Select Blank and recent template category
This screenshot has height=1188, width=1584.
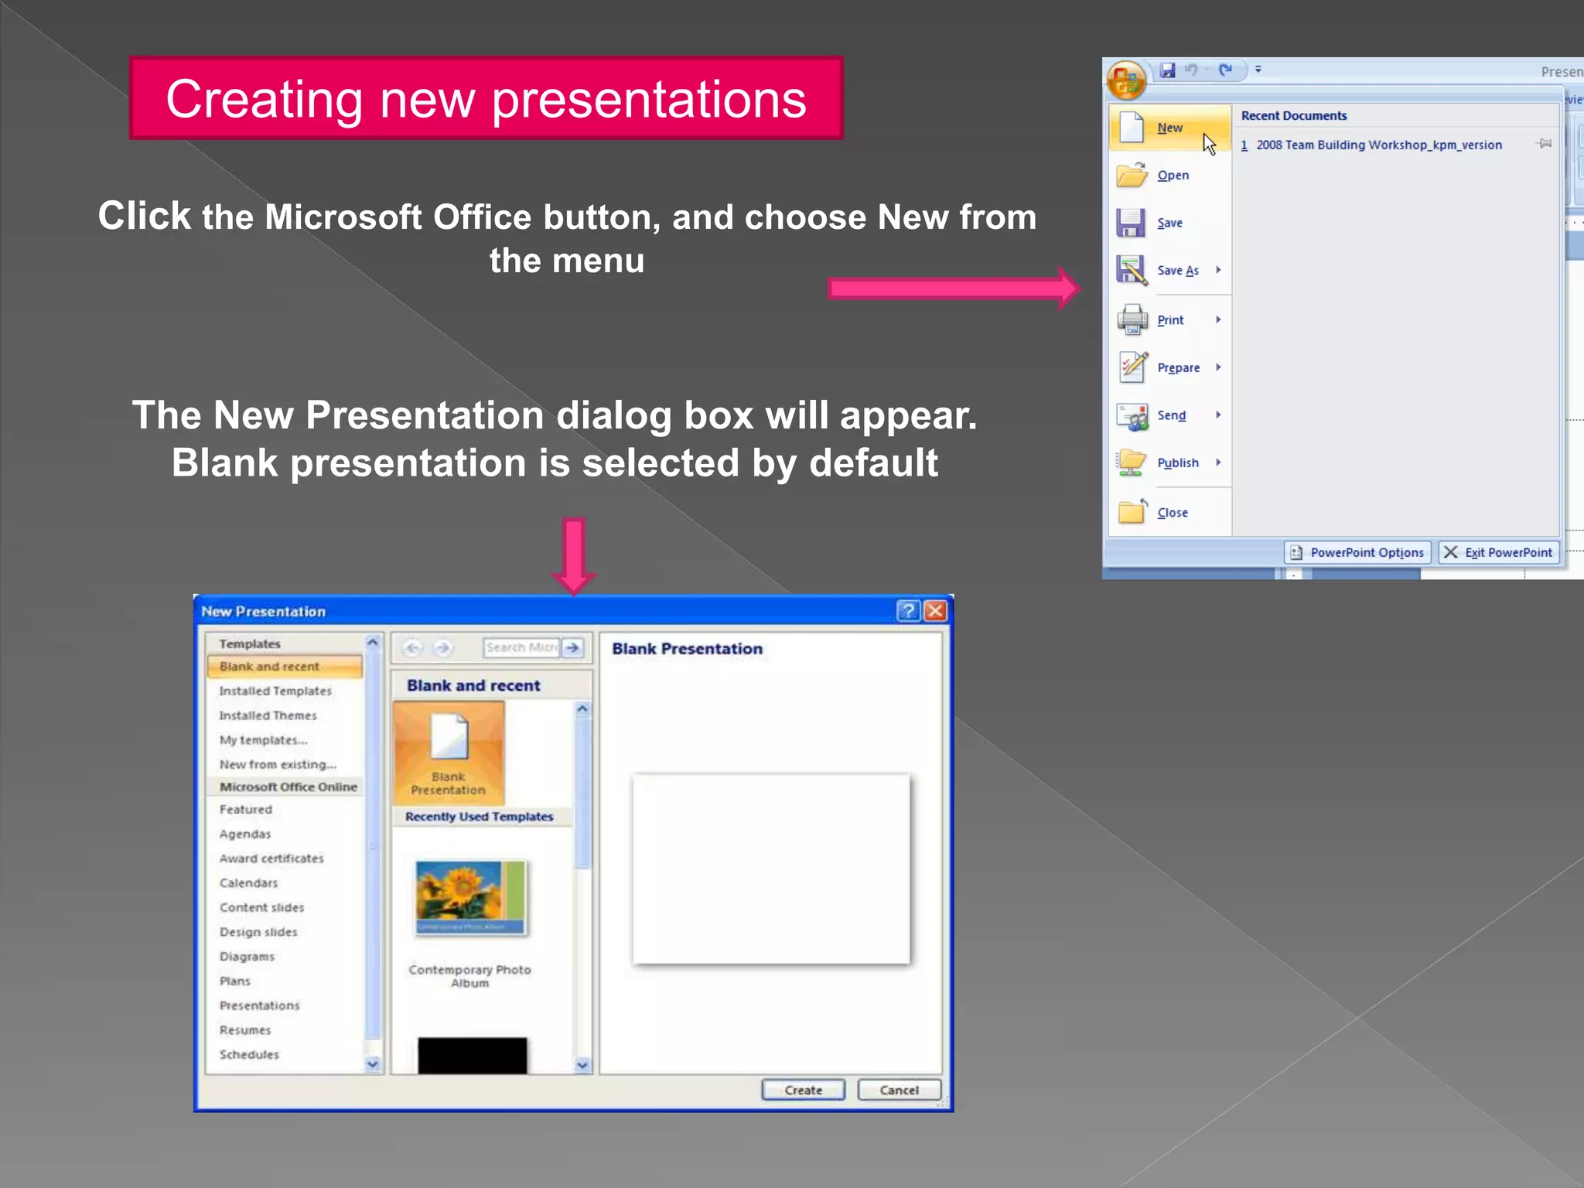coord(285,667)
